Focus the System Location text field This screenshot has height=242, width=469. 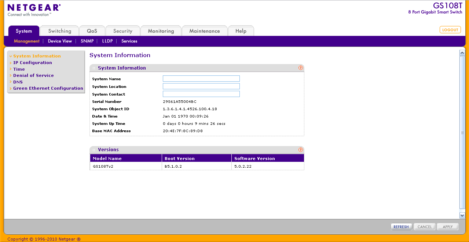tap(201, 86)
